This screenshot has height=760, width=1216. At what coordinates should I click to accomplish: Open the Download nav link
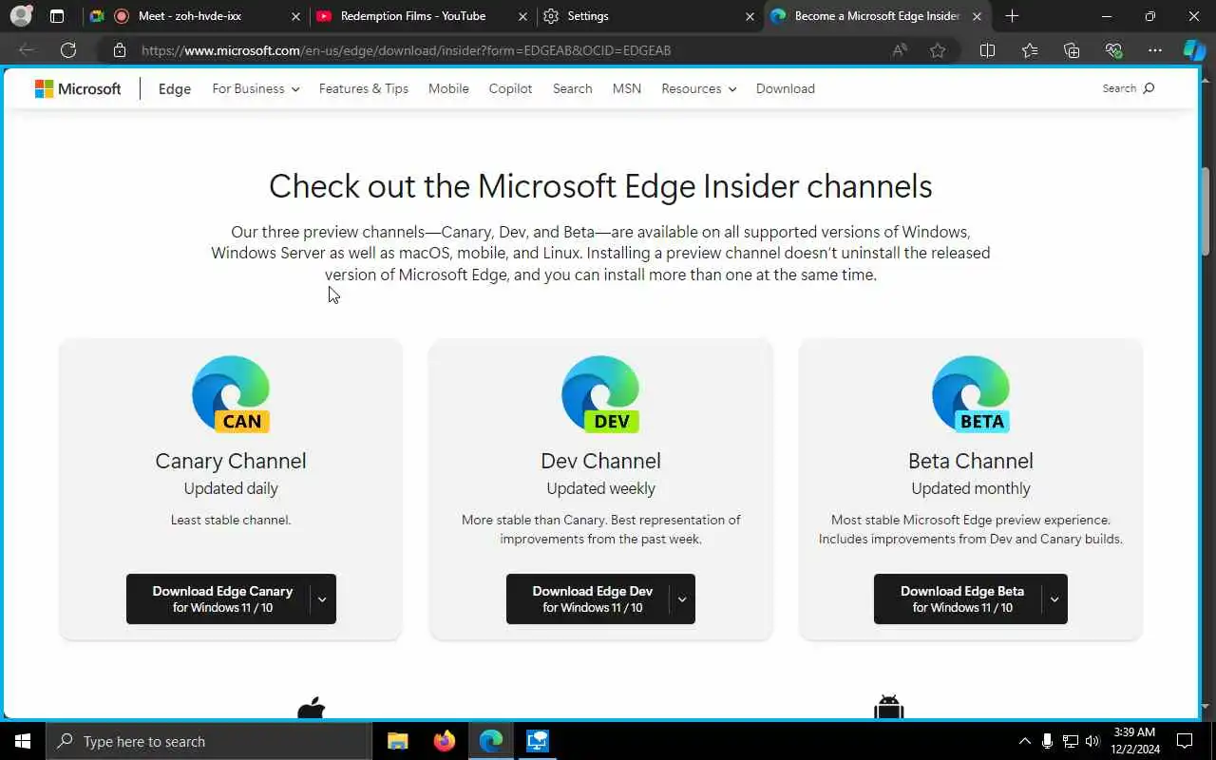tap(786, 88)
